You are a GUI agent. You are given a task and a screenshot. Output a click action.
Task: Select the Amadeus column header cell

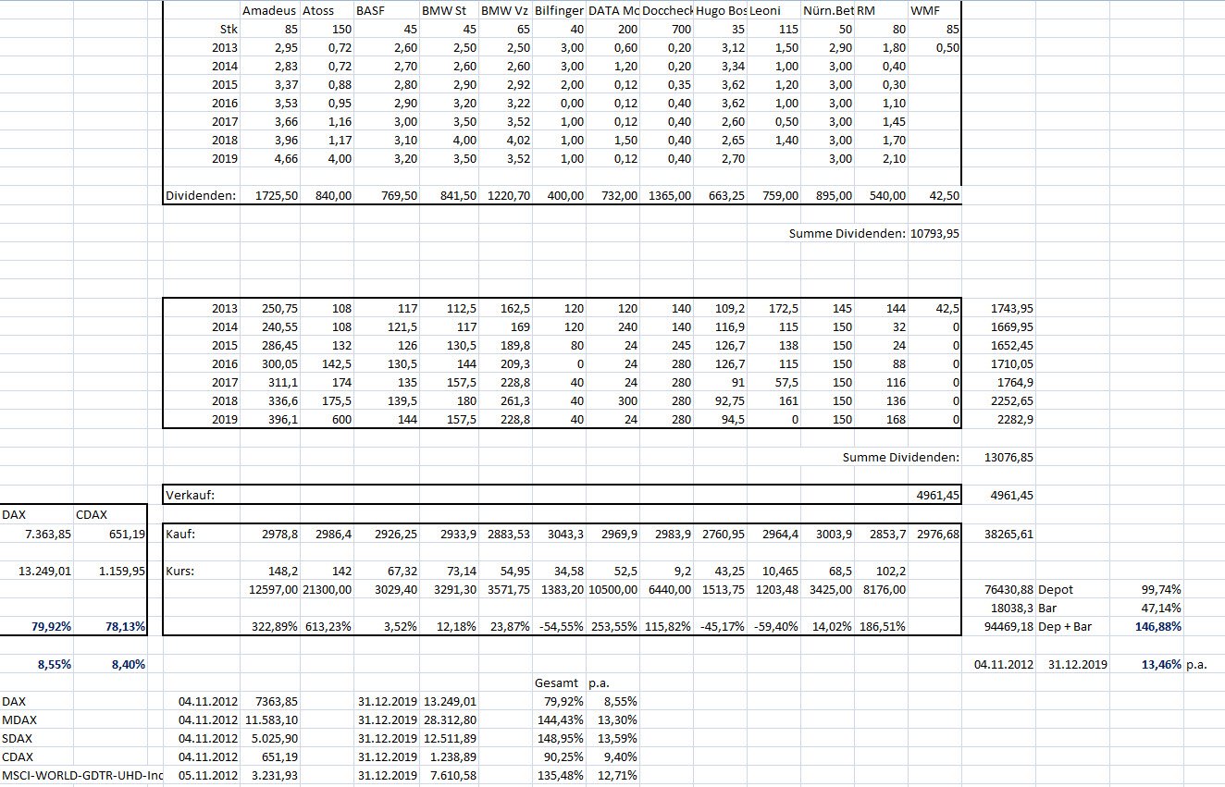coord(269,11)
